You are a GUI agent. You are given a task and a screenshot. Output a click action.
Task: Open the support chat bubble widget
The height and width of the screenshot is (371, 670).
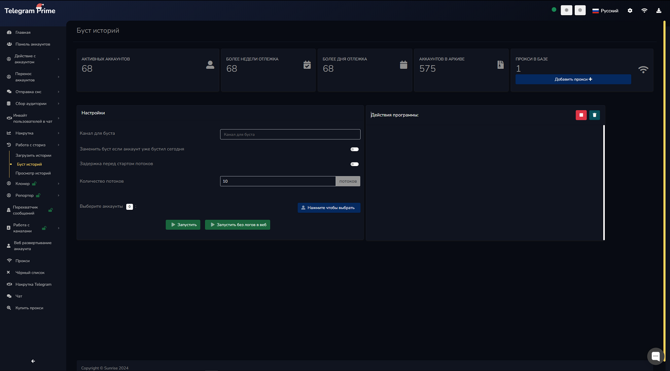point(656,356)
